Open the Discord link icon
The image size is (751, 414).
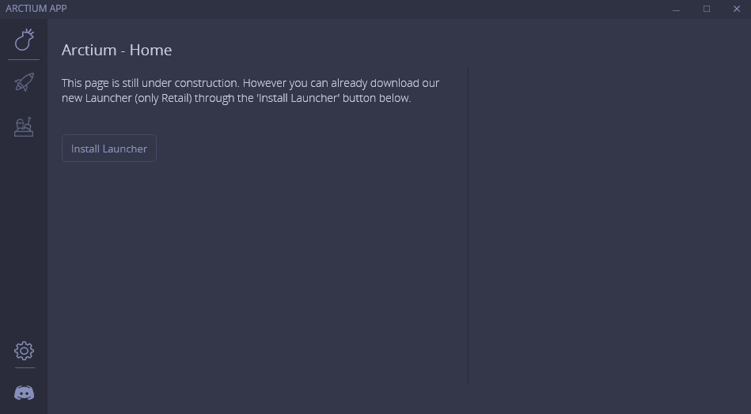24,393
